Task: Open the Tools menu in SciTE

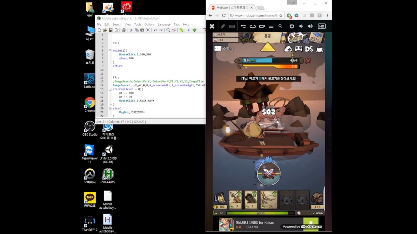Action: click(138, 24)
